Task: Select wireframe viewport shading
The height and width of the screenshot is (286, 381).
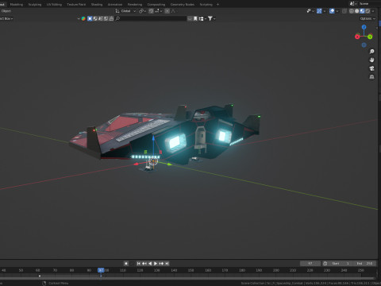Action: tap(352, 11)
